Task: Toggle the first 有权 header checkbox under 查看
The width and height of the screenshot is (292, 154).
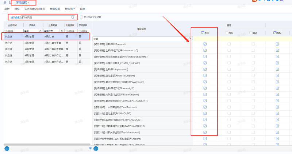Action: (203, 33)
